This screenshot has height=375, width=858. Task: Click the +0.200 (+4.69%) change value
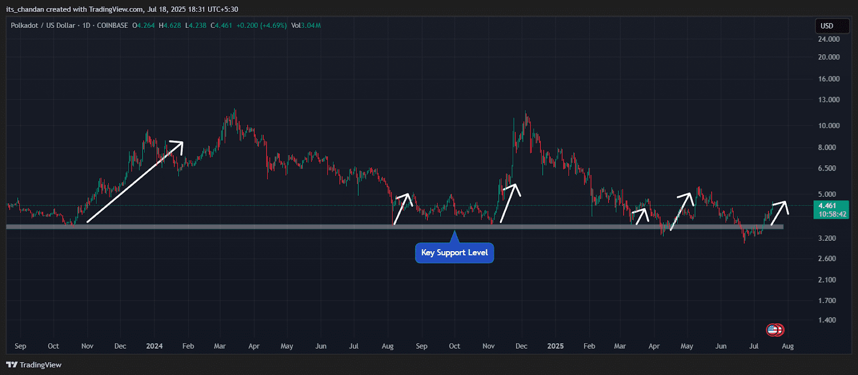(x=262, y=25)
